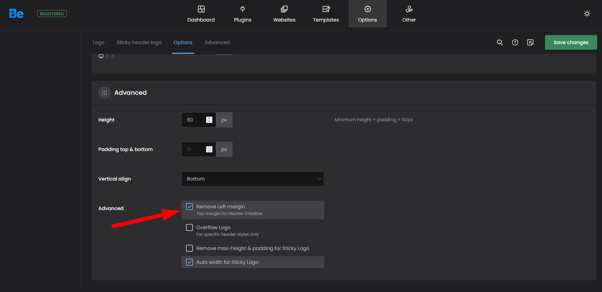The width and height of the screenshot is (602, 292).
Task: Click the Height value stepper arrows
Action: coord(209,120)
